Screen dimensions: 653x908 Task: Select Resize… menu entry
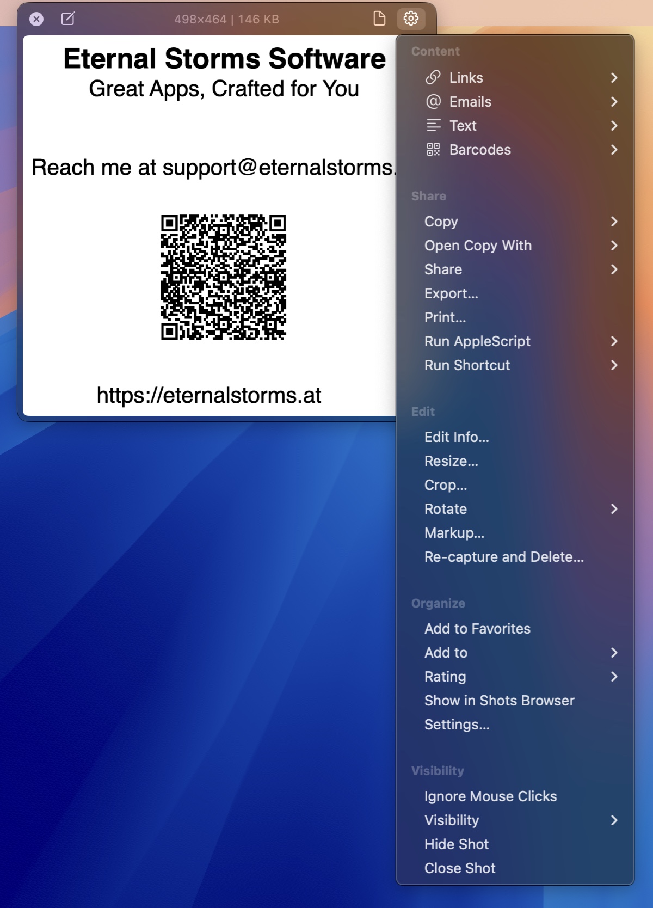(515, 461)
